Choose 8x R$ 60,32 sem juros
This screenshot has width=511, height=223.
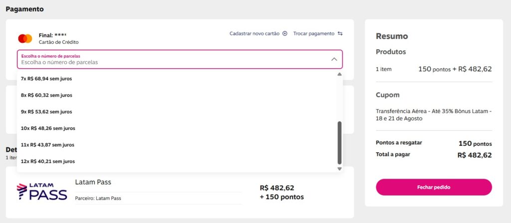click(x=46, y=95)
